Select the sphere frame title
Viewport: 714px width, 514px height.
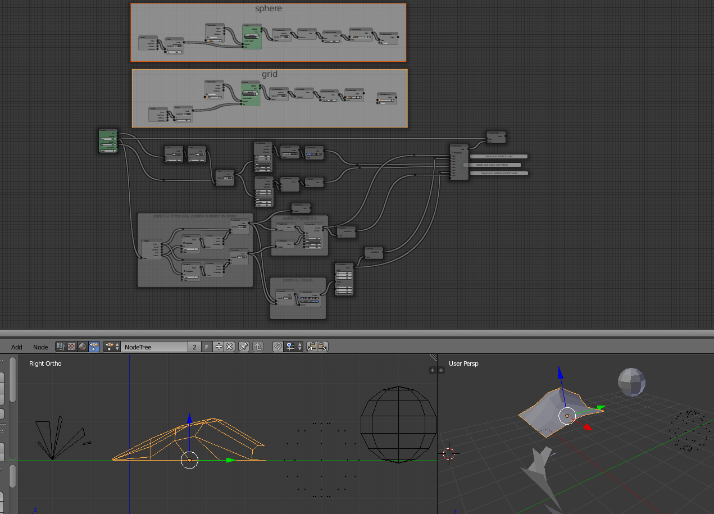(269, 8)
